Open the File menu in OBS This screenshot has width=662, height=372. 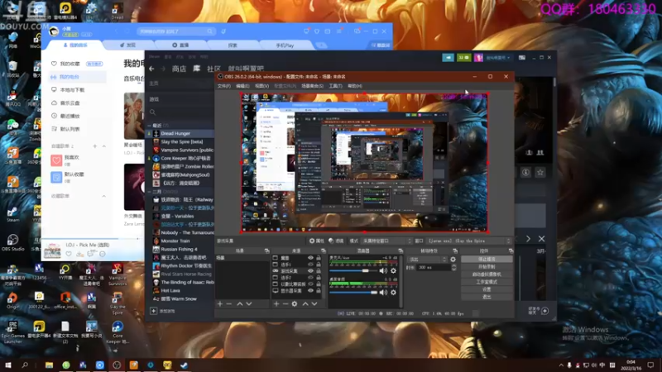[x=223, y=86]
